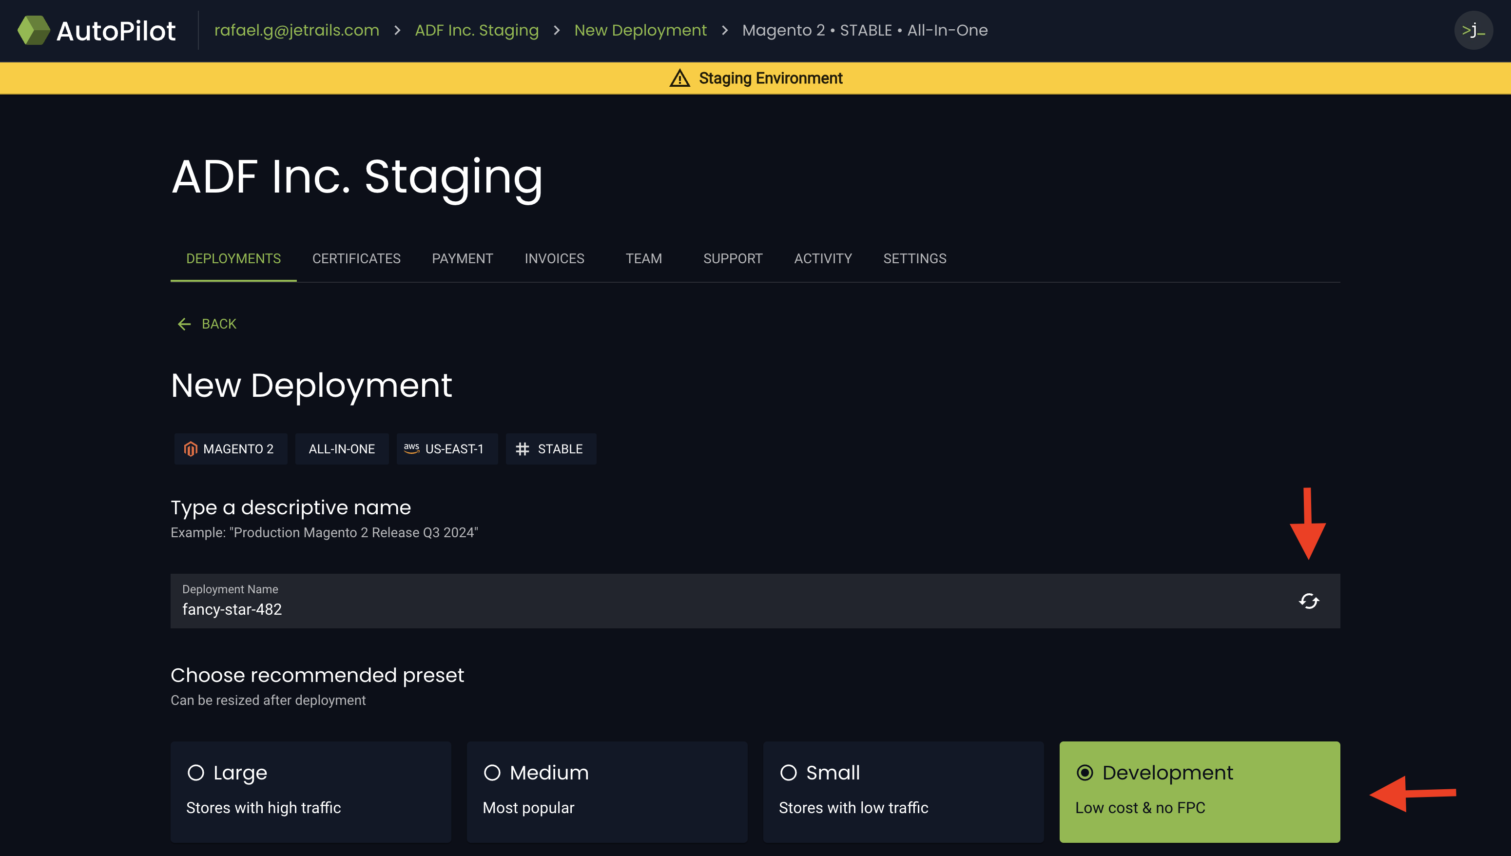Click the warning triangle in the staging banner
This screenshot has height=856, width=1511.
tap(680, 78)
